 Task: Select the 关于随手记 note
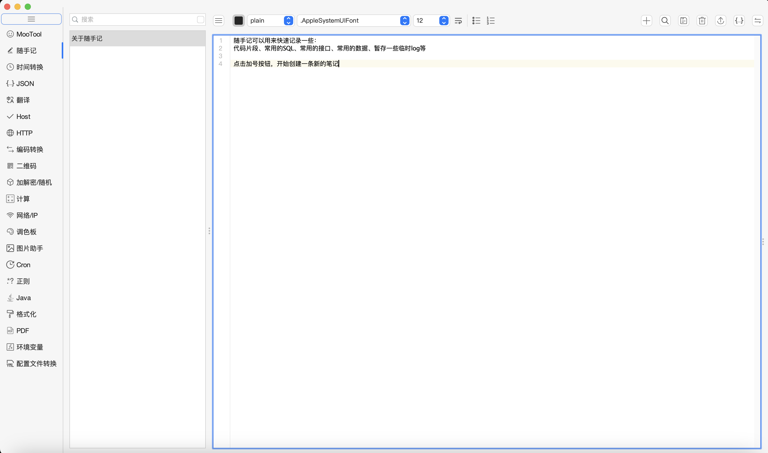tap(137, 38)
